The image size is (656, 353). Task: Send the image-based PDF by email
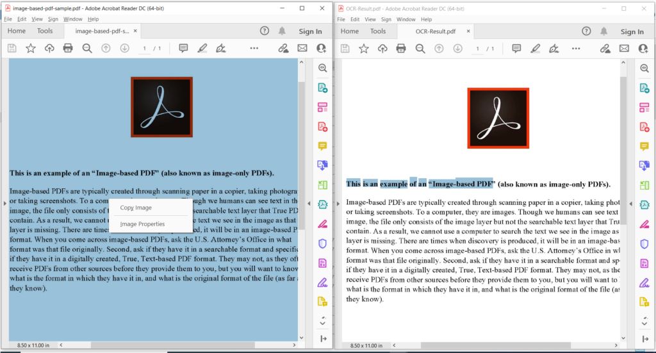point(302,48)
